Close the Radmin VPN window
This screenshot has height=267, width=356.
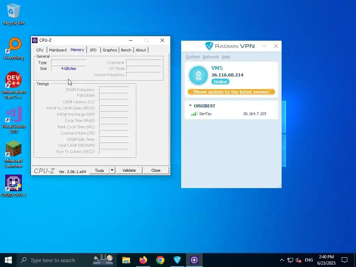tap(276, 46)
